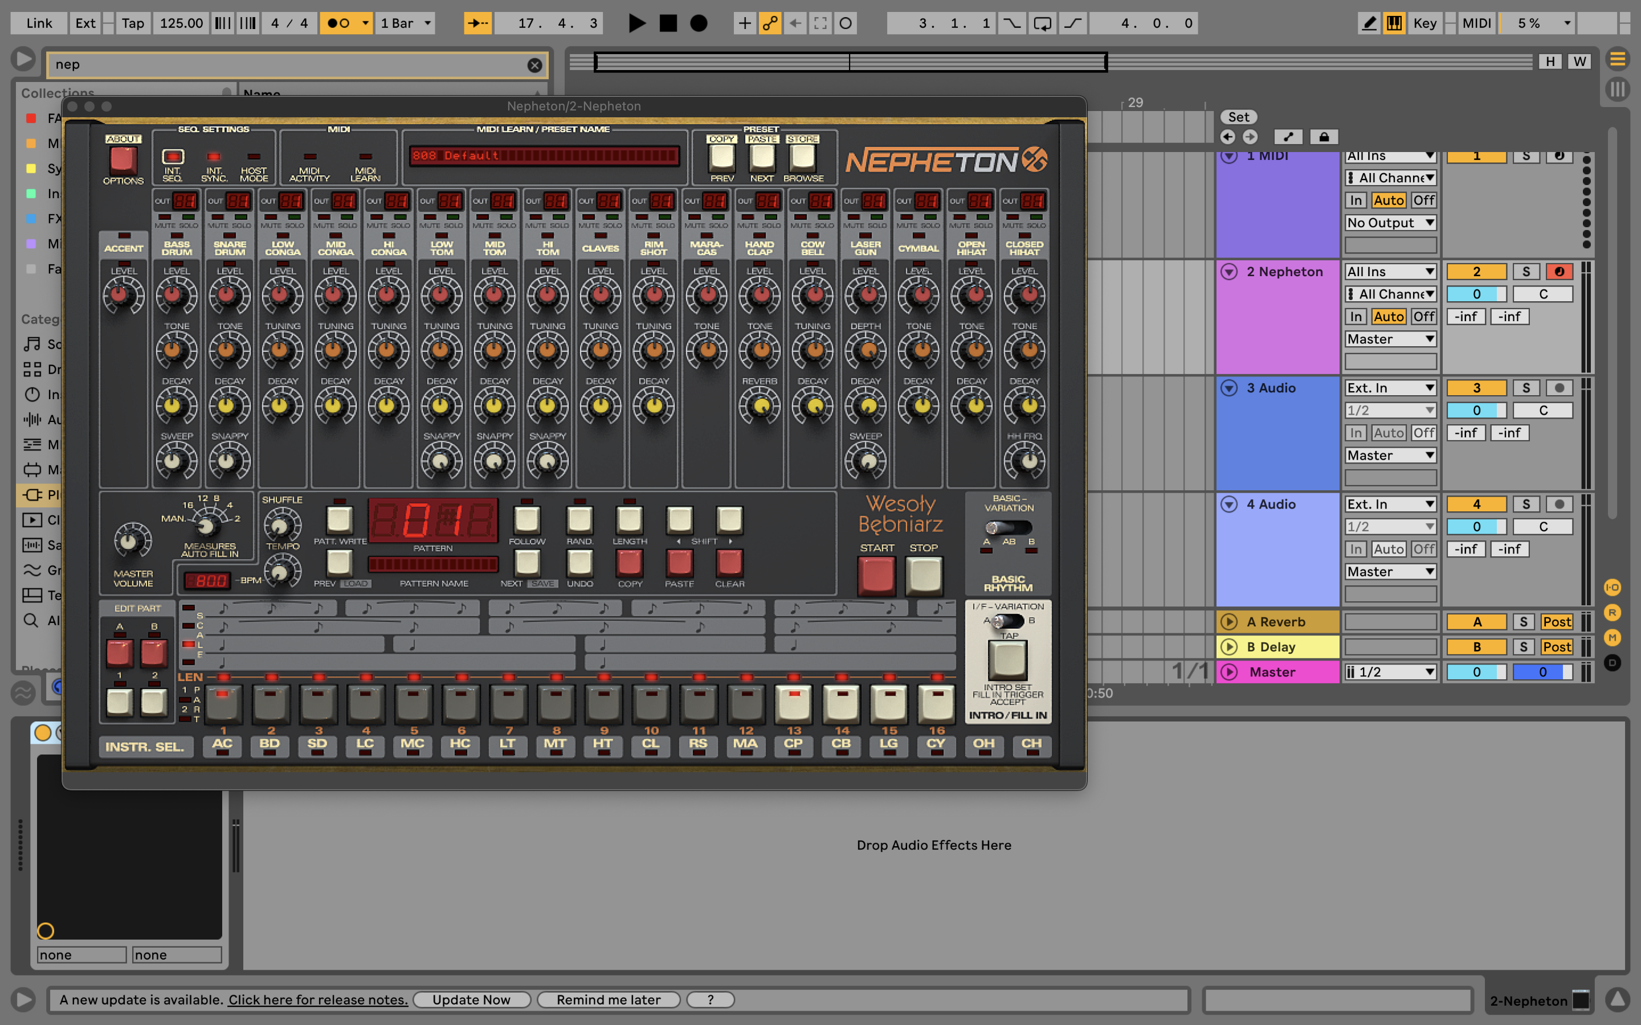Click the Nepheton SHUFFLE knob

tap(282, 526)
